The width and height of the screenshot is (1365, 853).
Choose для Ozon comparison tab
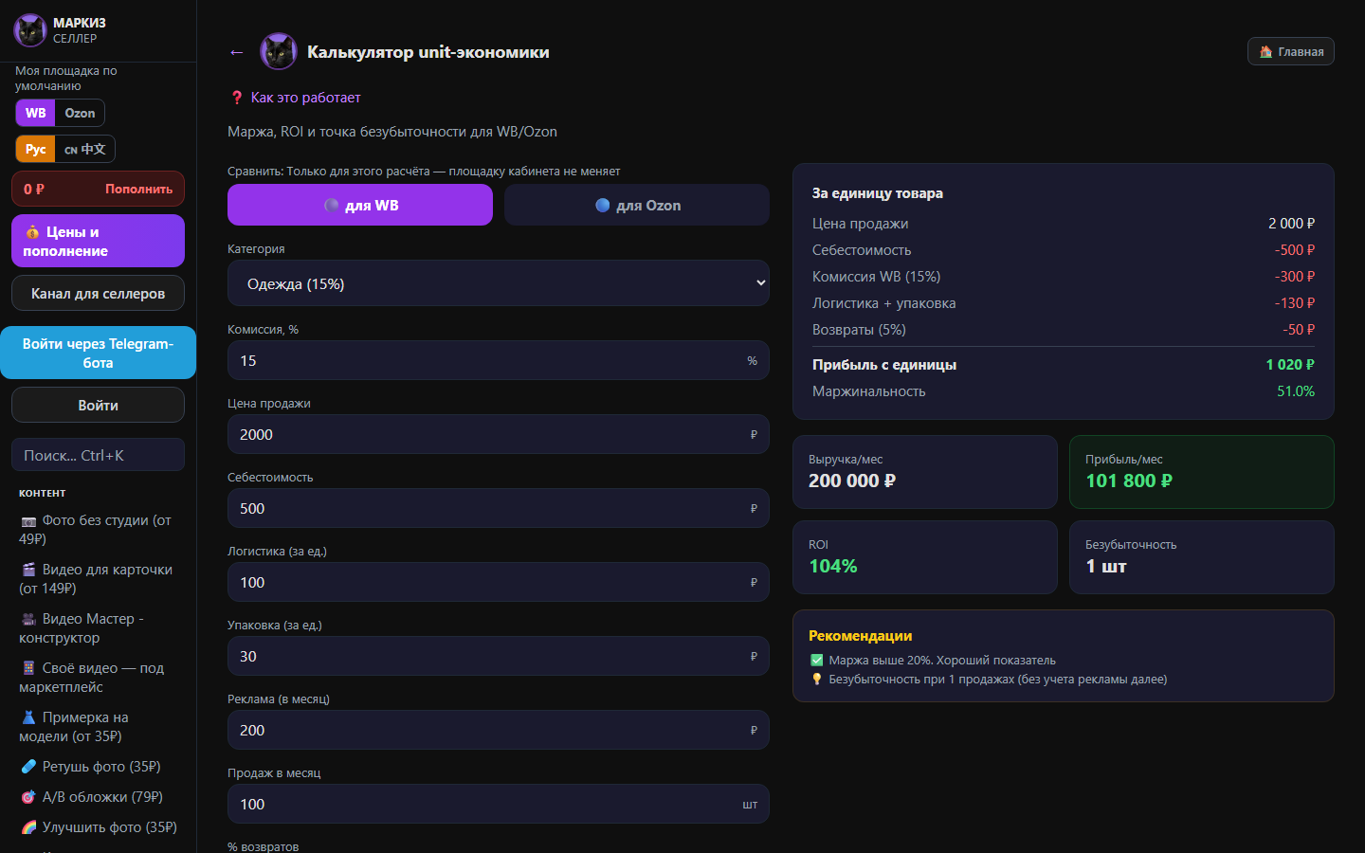(637, 205)
